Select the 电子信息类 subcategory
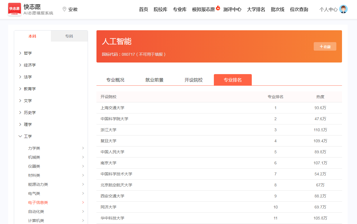Screen dimensions: 357x224 [x=56, y=203]
